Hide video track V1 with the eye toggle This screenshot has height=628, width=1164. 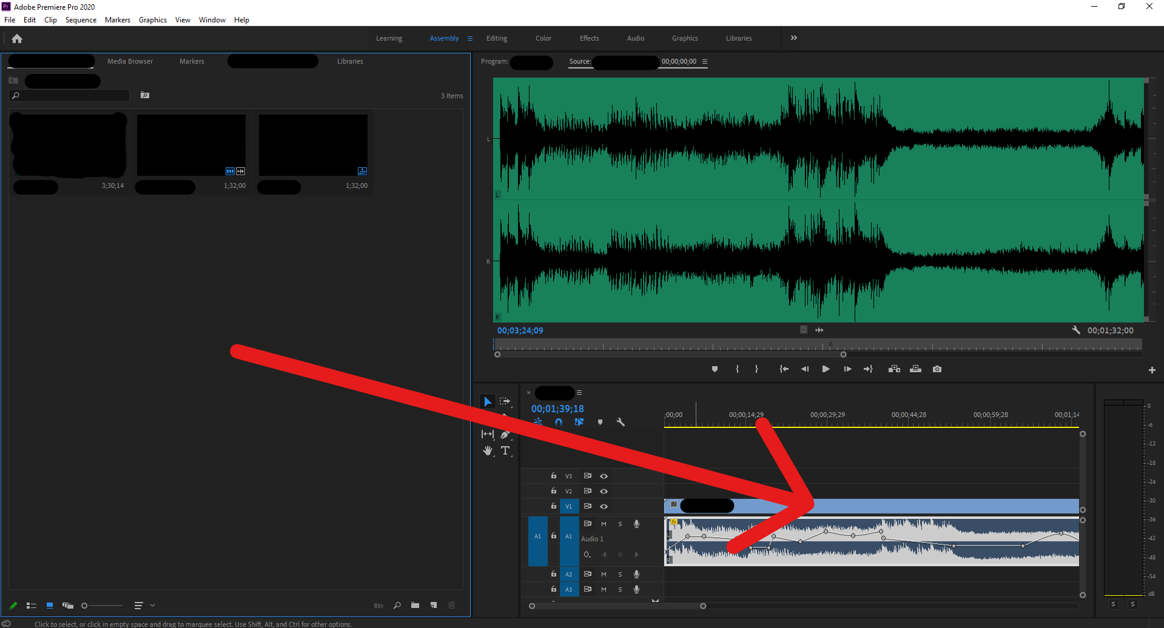604,506
